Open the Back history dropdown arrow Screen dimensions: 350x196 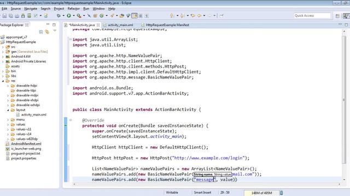[x=204, y=16]
